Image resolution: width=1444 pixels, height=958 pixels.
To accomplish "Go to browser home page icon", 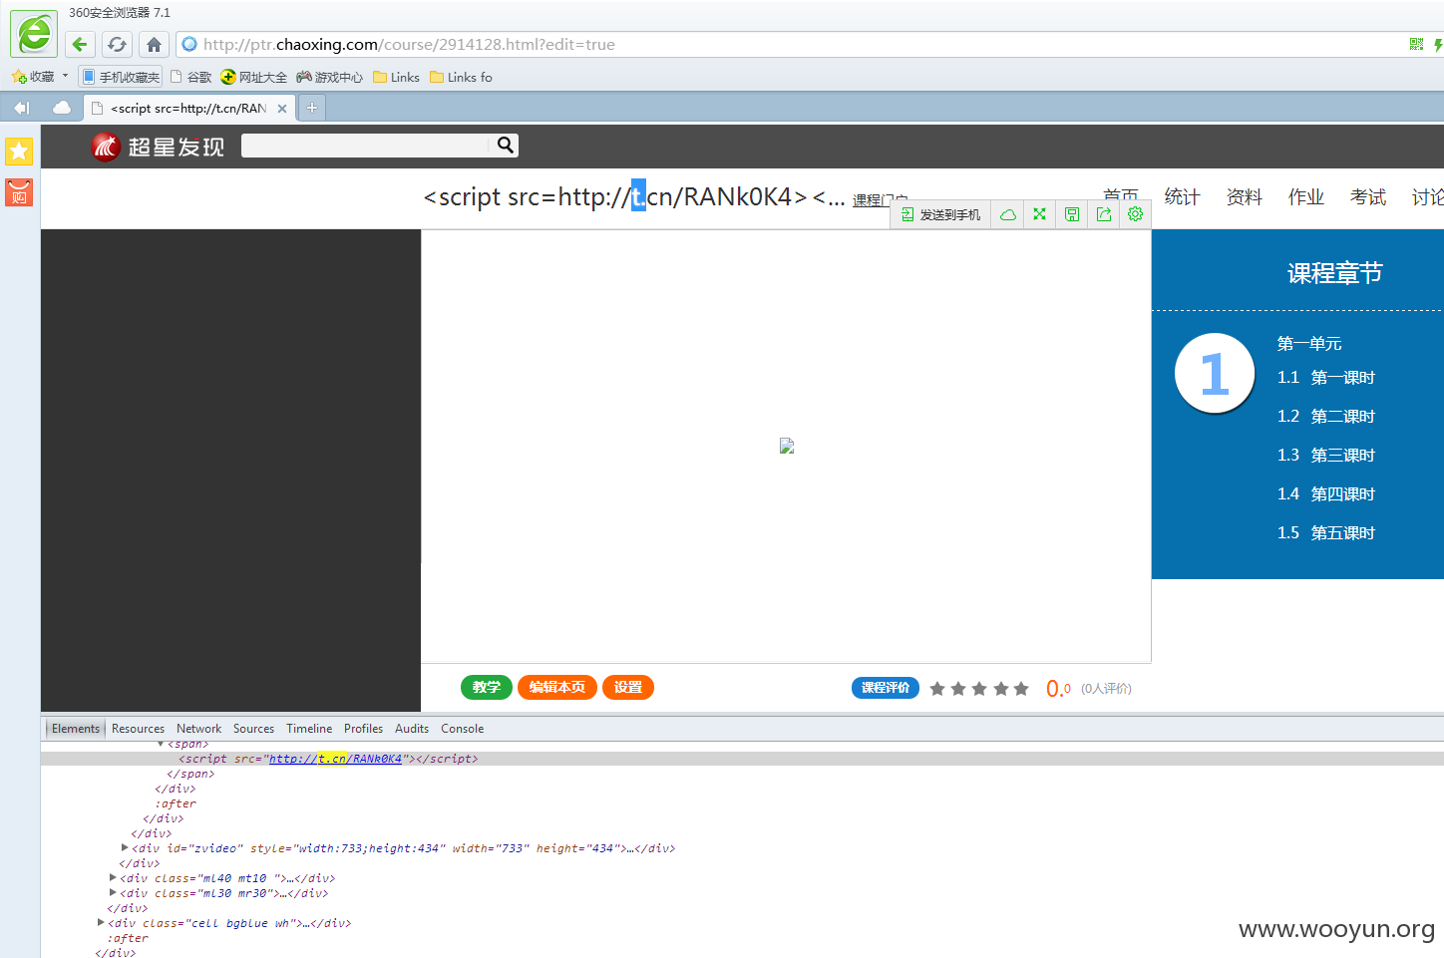I will pyautogui.click(x=154, y=44).
